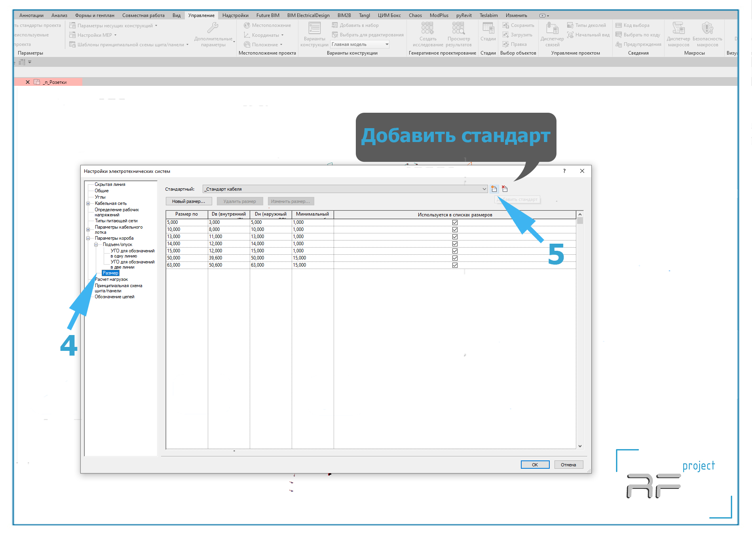This screenshot has width=752, height=534.
Task: Switch to the Надстройки ribbon tab
Action: pos(235,15)
